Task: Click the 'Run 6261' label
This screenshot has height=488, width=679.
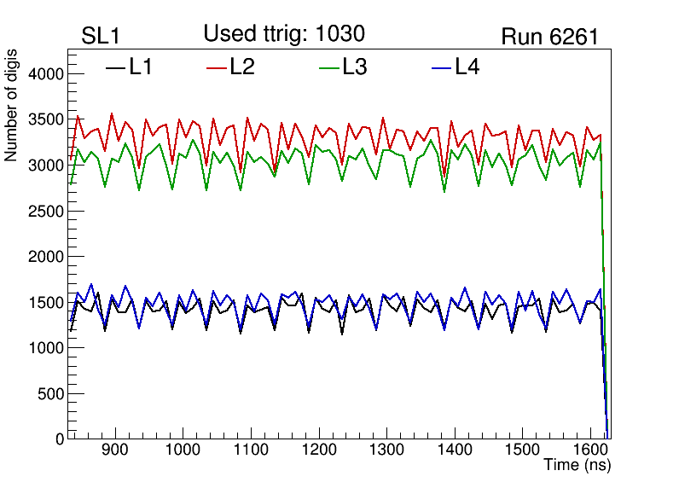Action: [548, 37]
